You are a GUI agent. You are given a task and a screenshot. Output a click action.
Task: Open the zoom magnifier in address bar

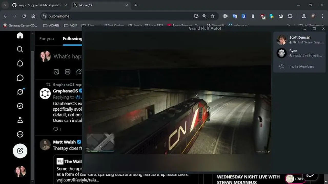point(204,16)
